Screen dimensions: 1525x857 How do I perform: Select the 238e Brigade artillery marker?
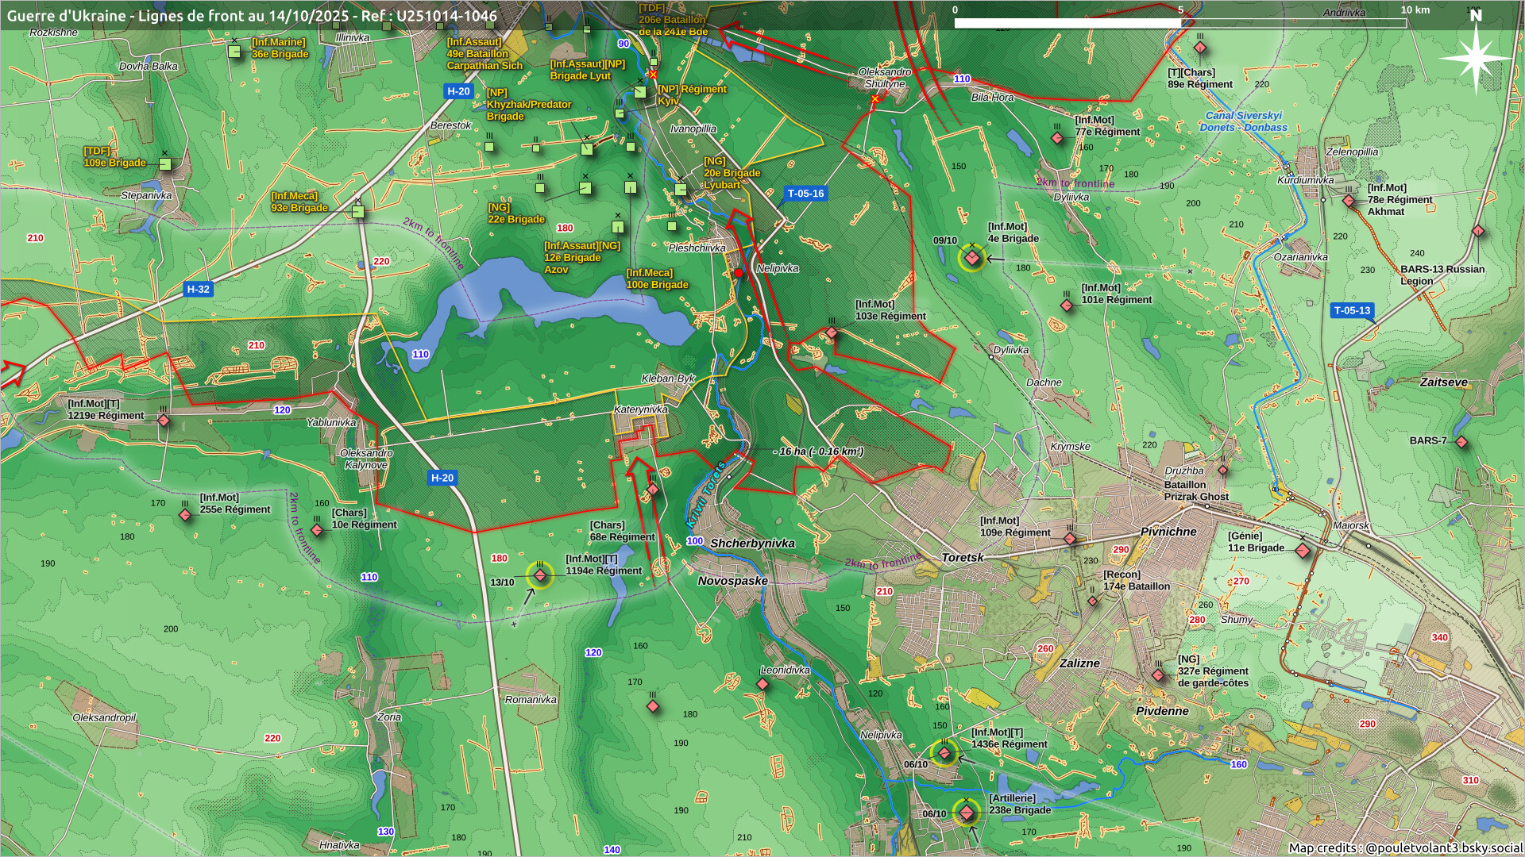[x=967, y=813]
